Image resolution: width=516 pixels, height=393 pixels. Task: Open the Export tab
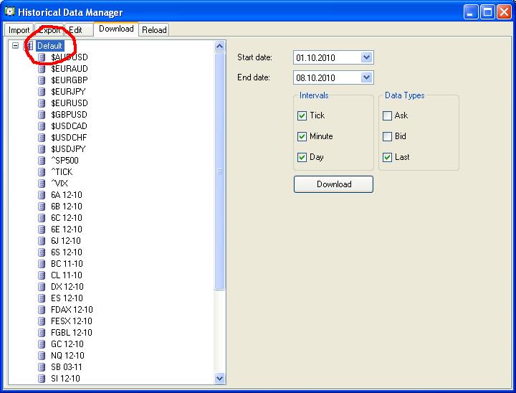(x=49, y=30)
